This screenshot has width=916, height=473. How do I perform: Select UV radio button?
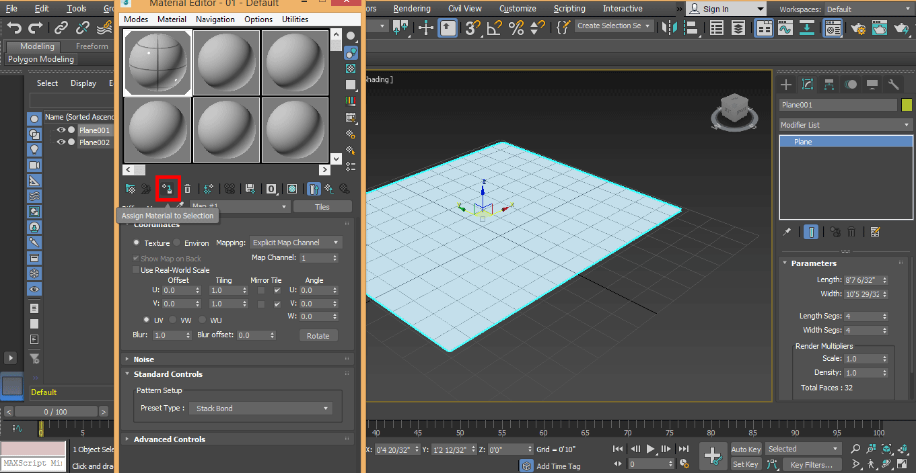point(147,320)
